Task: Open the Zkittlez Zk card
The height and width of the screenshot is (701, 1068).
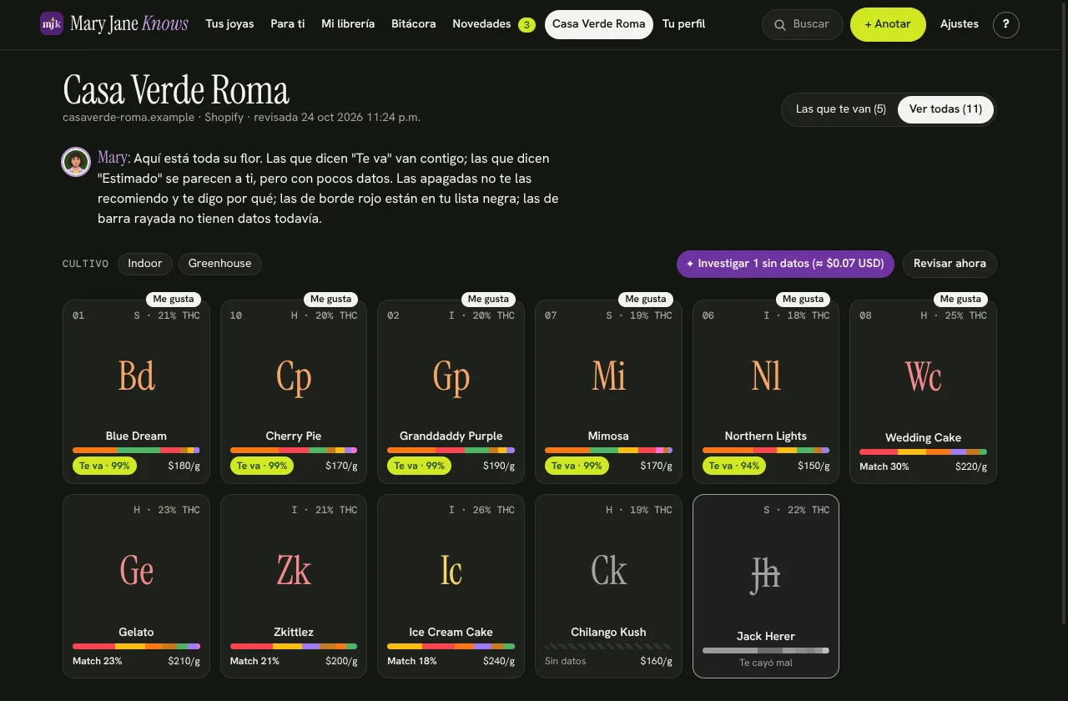Action: pyautogui.click(x=294, y=587)
